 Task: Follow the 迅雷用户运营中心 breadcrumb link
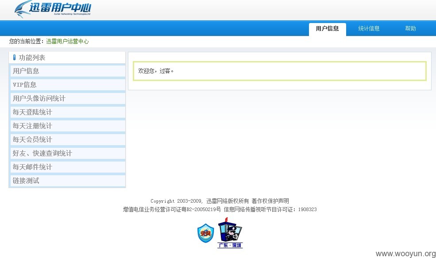coord(67,42)
